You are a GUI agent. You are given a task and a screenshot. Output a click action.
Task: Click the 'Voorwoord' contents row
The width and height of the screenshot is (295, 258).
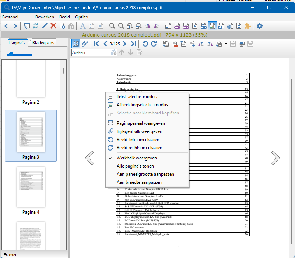pyautogui.click(x=183, y=79)
